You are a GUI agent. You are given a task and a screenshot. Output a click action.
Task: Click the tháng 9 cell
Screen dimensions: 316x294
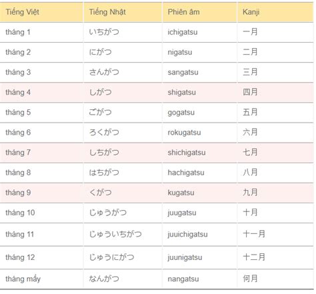(x=41, y=193)
